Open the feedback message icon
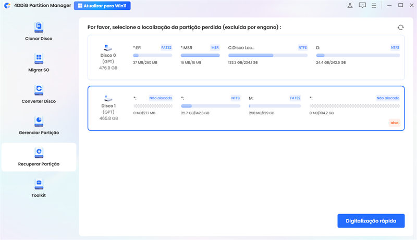The image size is (417, 240). 362,6
